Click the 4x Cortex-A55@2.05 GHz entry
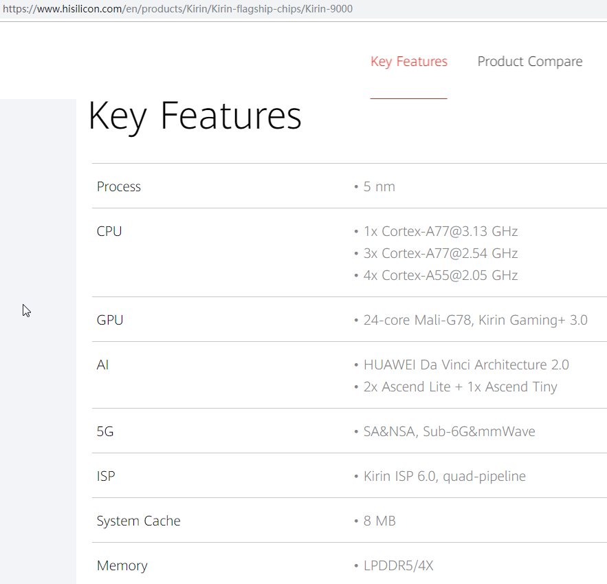The width and height of the screenshot is (607, 584). 440,275
